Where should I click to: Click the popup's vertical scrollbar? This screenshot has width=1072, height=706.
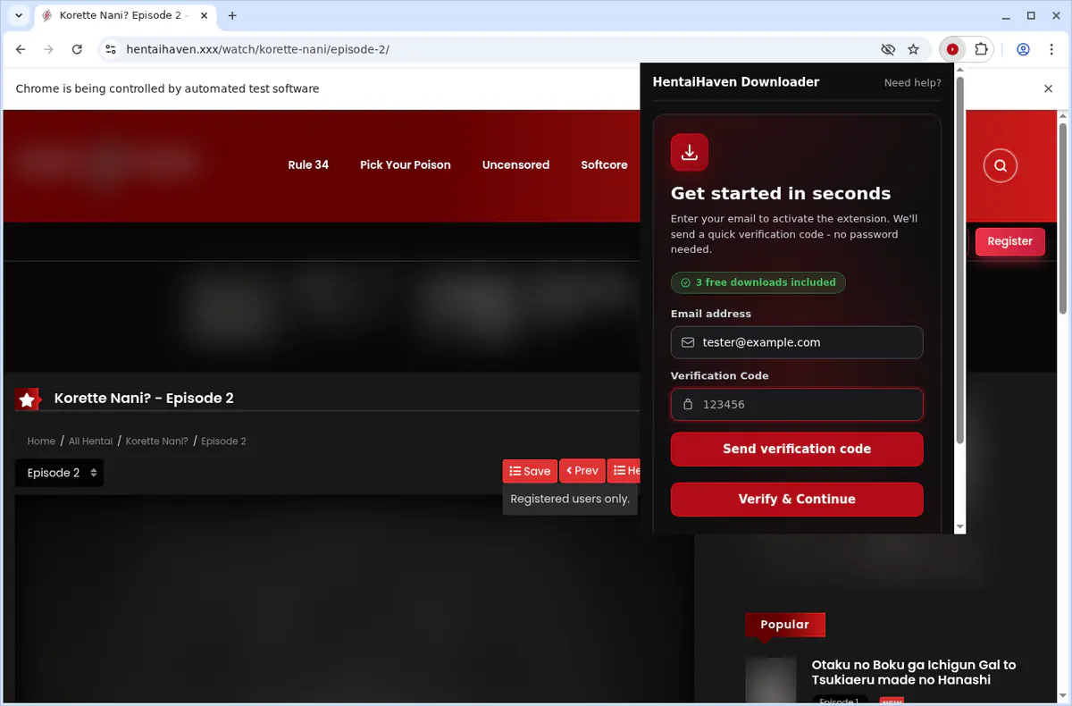(x=960, y=259)
